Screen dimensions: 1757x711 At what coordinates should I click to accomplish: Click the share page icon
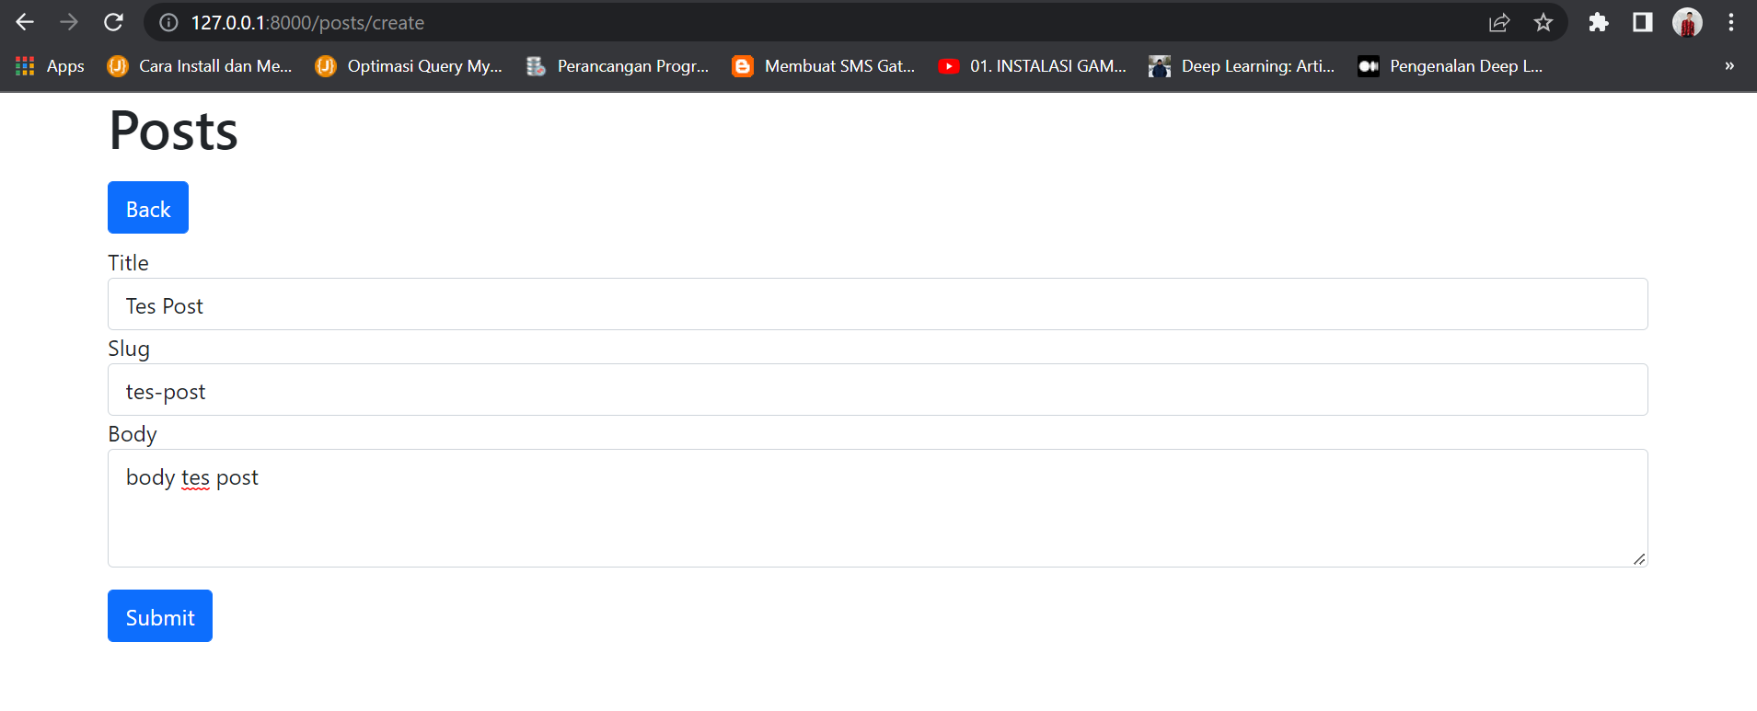tap(1499, 23)
